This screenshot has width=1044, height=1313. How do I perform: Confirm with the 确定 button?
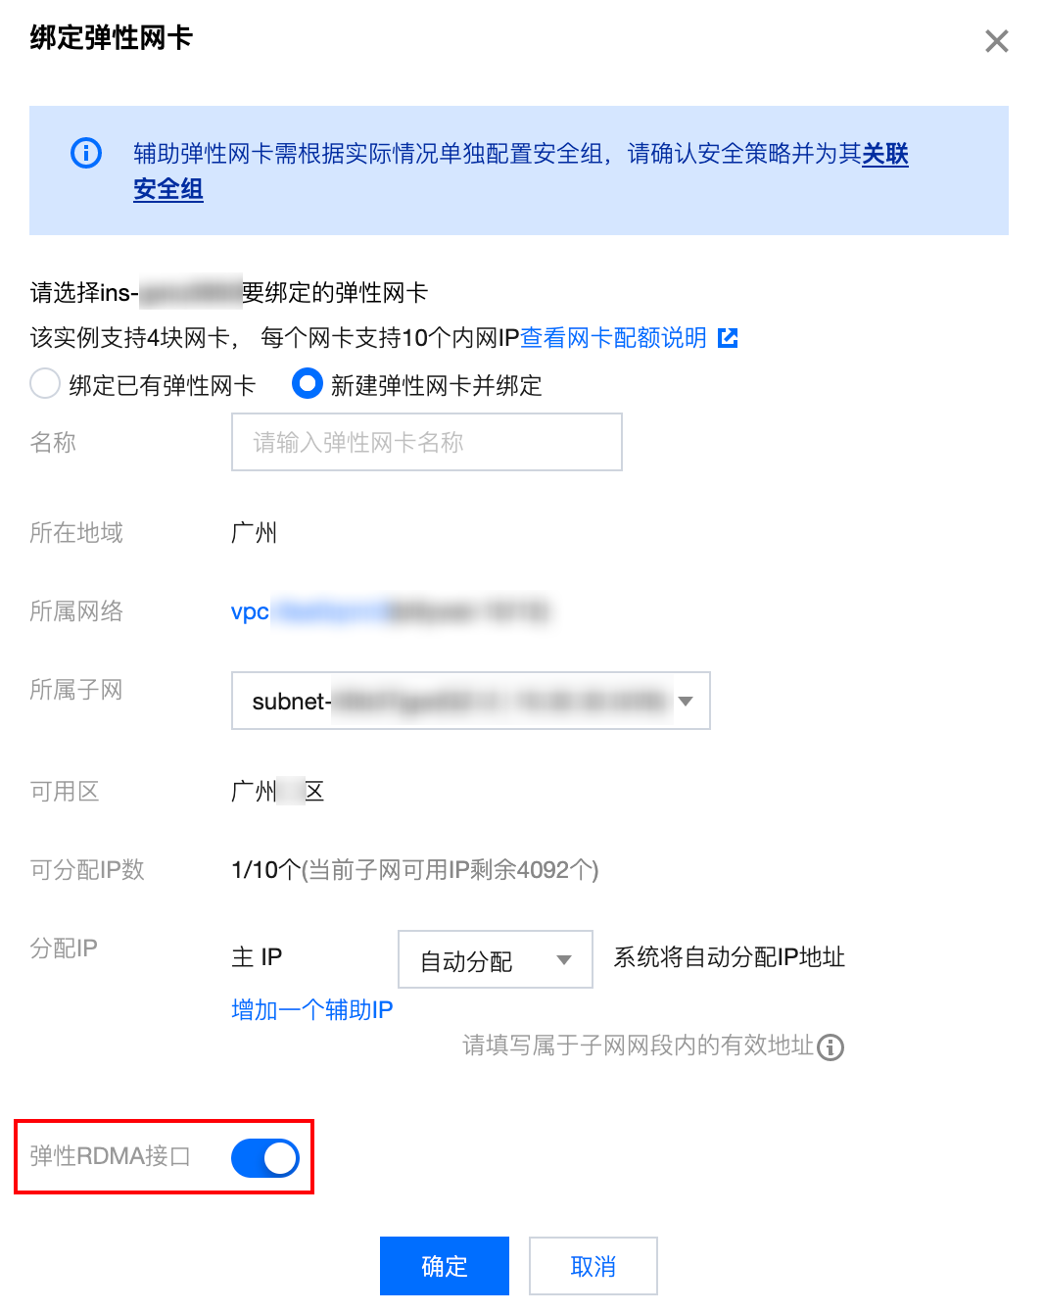(x=445, y=1266)
